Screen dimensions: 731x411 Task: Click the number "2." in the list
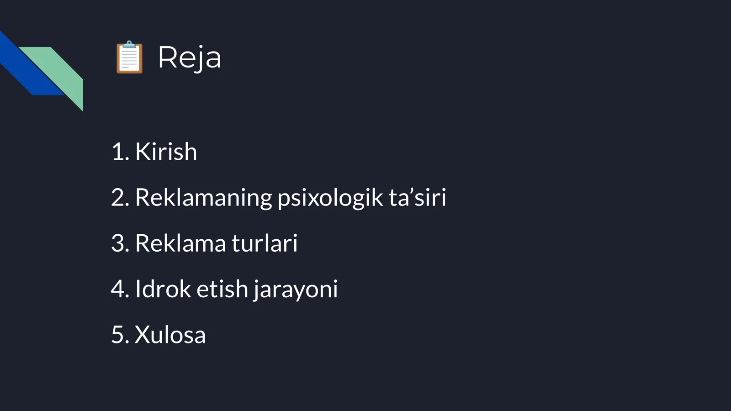click(x=120, y=197)
